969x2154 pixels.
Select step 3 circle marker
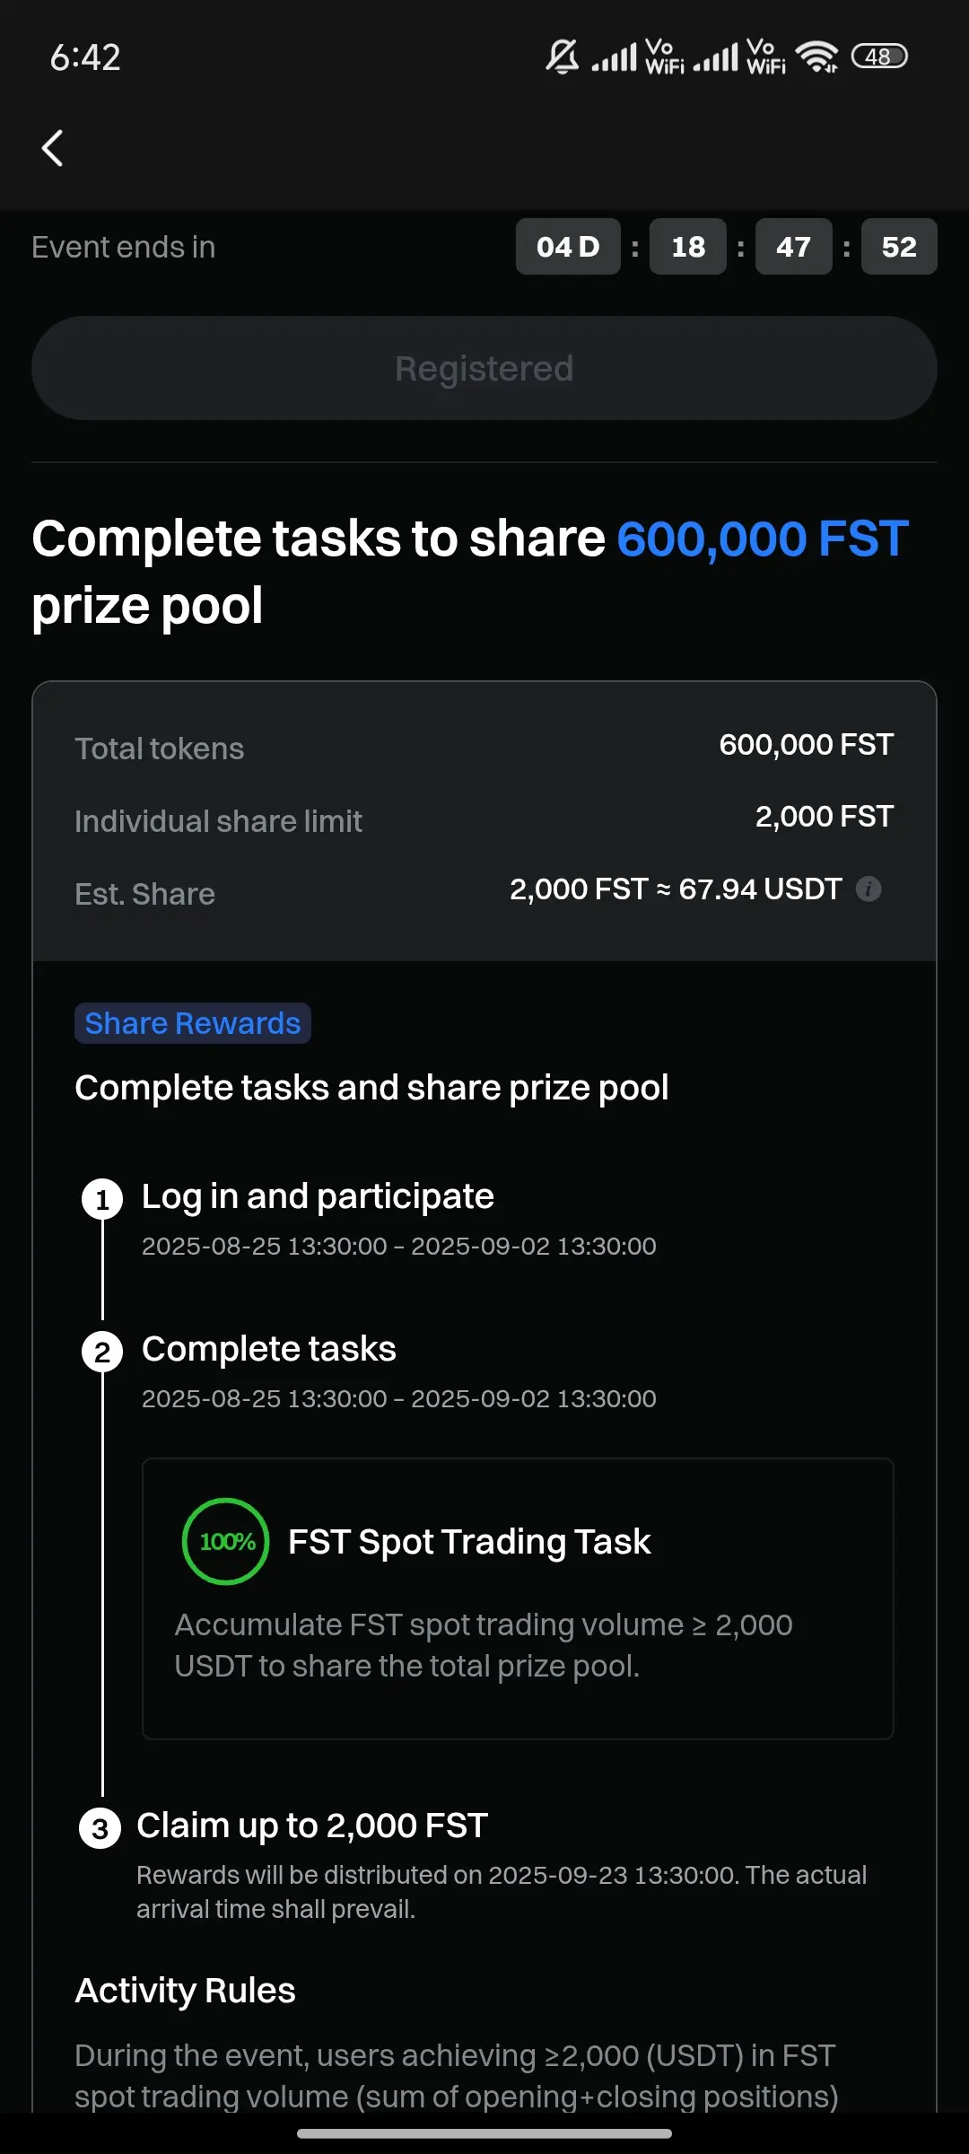click(100, 1828)
